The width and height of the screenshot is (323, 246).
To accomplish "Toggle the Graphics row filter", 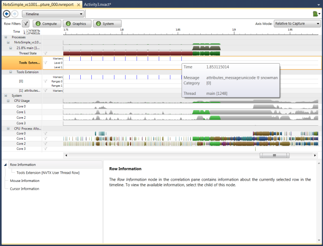I will pos(76,23).
